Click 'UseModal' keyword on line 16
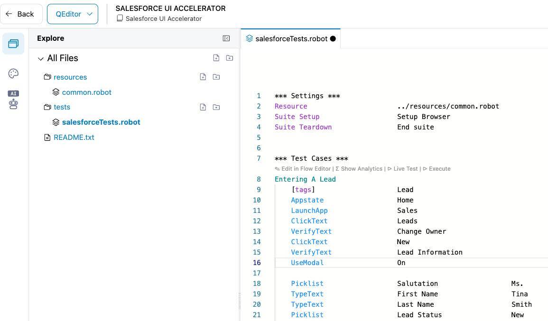This screenshot has width=548, height=321. coord(307,263)
